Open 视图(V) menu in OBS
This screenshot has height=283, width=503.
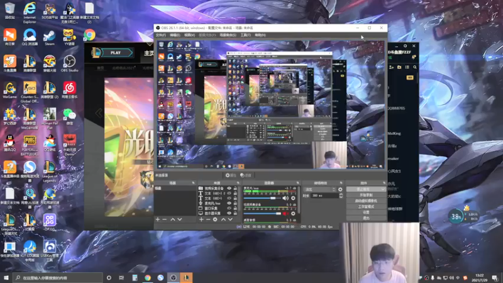click(x=189, y=35)
